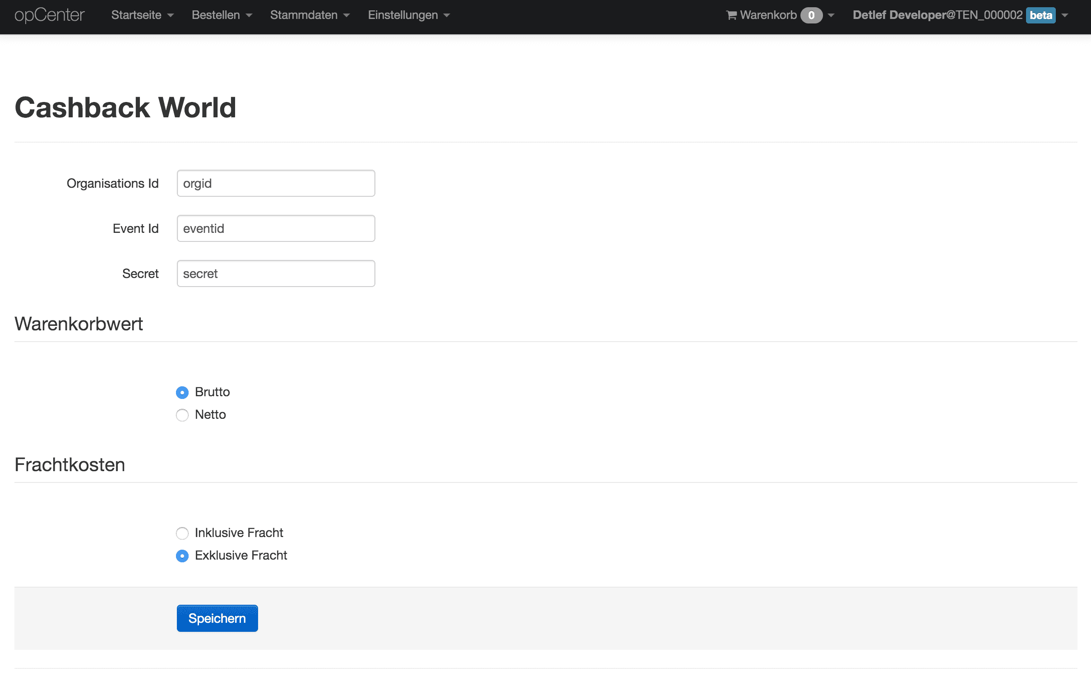Open the Startseite menu
1091x695 pixels.
[142, 15]
